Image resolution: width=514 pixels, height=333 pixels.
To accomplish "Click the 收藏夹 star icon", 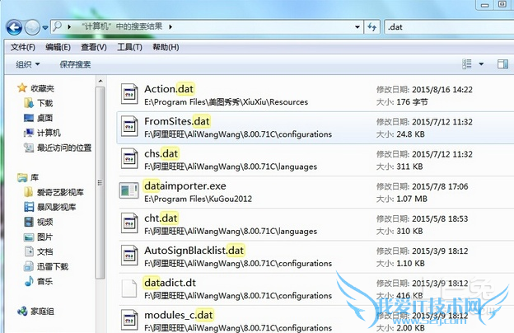I will [x=22, y=88].
